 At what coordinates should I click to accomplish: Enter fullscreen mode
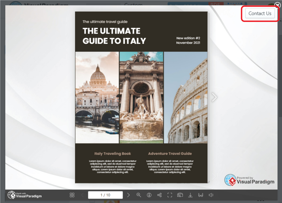click(170, 195)
